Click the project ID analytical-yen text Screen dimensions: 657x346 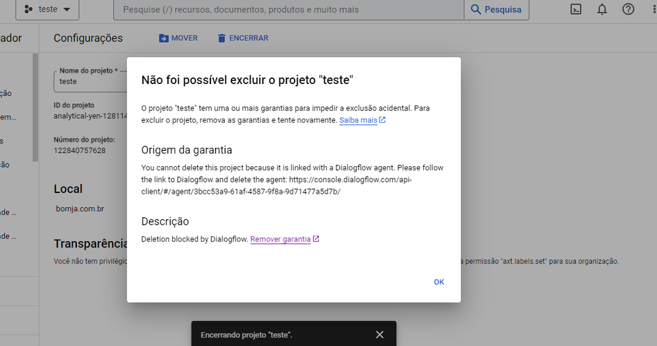point(91,116)
